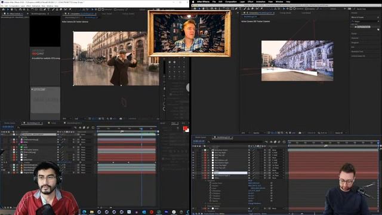382x215 pixels.
Task: Click the playhead marker in left timeline
Action: point(141,128)
